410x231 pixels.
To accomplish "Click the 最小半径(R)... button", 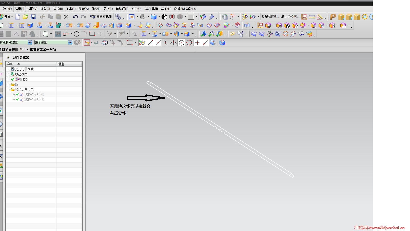I will tap(290, 17).
